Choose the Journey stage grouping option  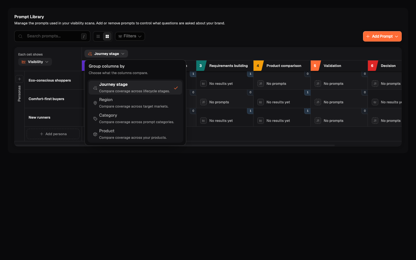(x=135, y=88)
